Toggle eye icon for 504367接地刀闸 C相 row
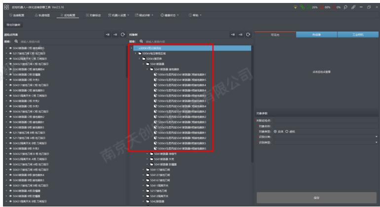The image size is (380, 207). [x=10, y=111]
